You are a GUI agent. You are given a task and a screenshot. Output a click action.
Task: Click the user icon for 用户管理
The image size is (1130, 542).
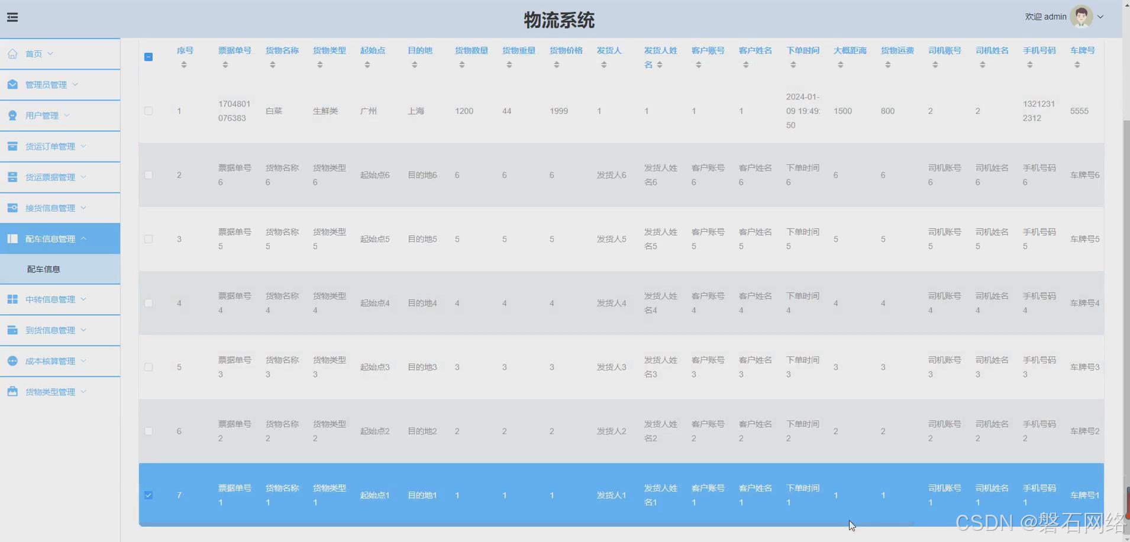[x=12, y=115]
